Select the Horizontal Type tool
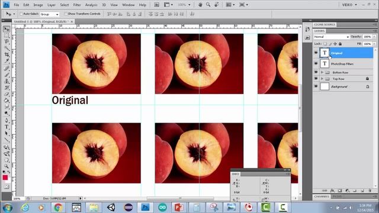Viewport: 379px width, 213px height. (7, 127)
